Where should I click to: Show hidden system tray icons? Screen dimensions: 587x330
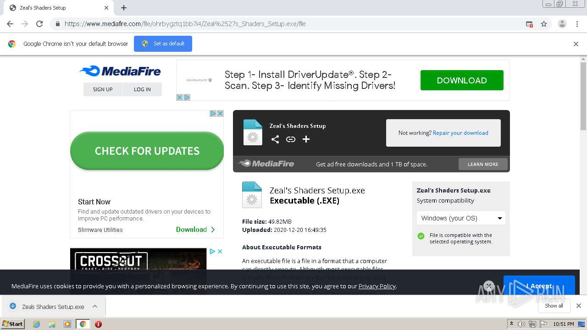tap(511, 324)
